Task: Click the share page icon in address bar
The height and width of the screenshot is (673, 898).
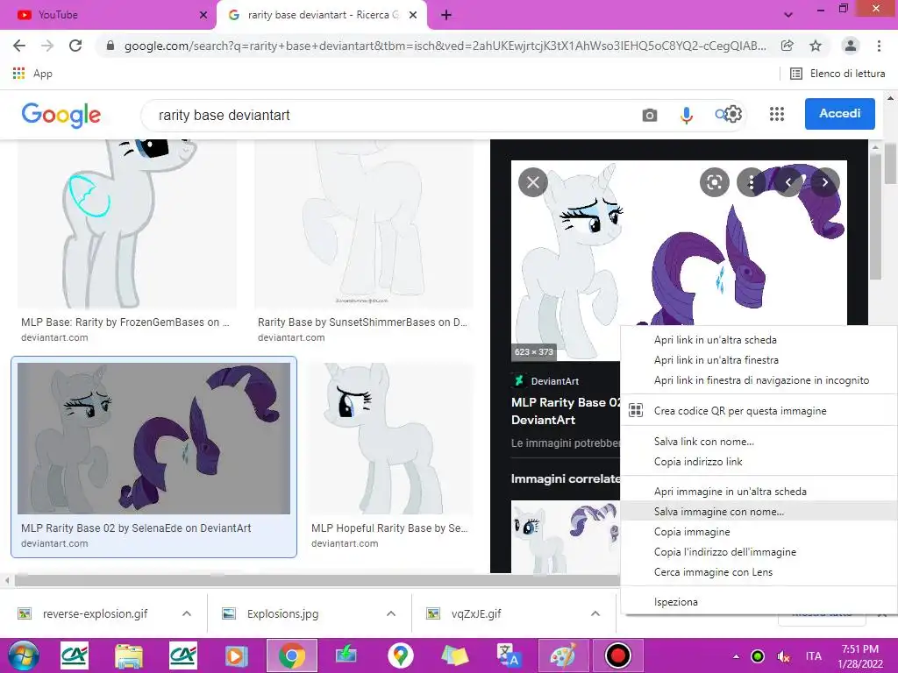Action: click(x=788, y=46)
